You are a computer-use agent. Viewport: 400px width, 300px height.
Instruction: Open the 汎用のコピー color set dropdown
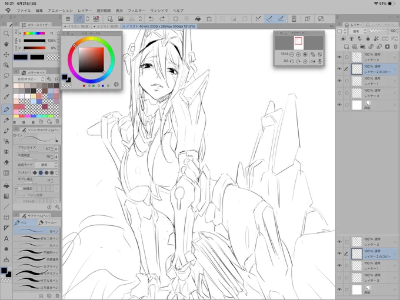[29, 79]
